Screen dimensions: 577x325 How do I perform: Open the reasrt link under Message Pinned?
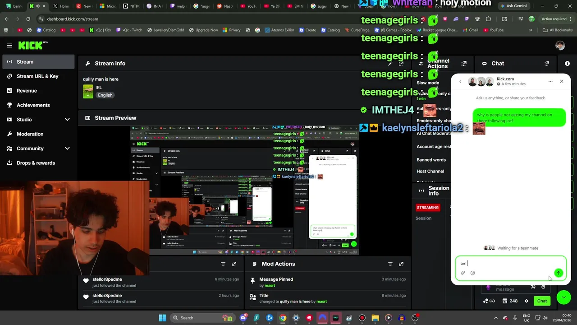click(270, 286)
